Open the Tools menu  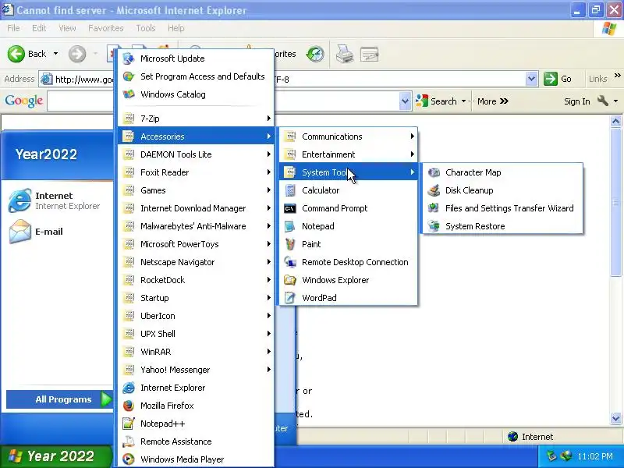(146, 28)
